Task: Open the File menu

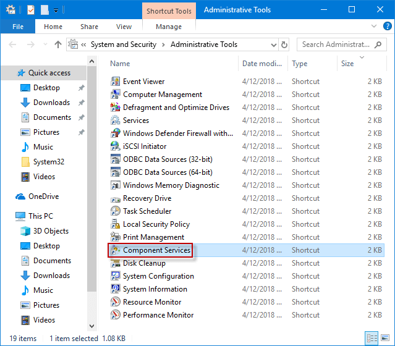Action: tap(18, 27)
